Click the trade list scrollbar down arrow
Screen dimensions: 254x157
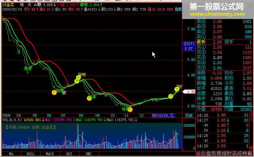click(252, 148)
